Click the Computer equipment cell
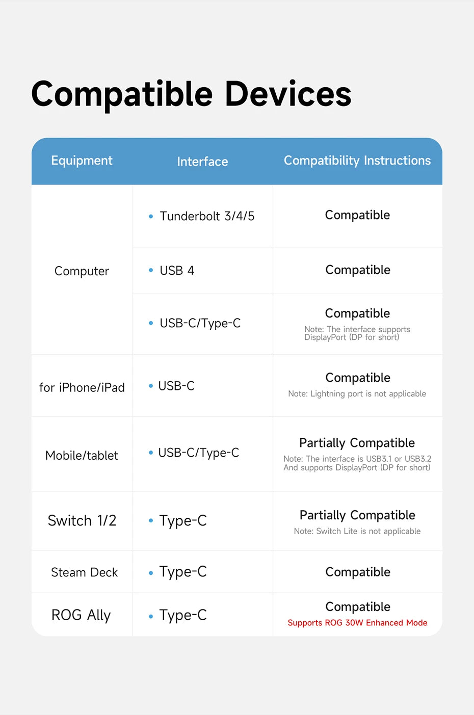 point(82,271)
